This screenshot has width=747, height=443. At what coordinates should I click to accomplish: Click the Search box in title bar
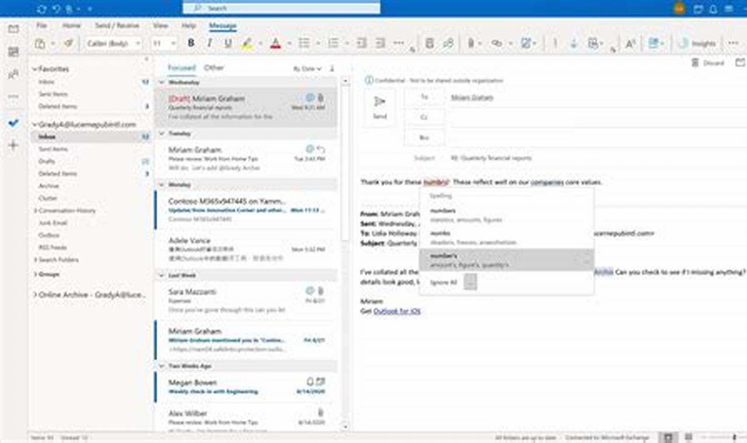point(282,8)
